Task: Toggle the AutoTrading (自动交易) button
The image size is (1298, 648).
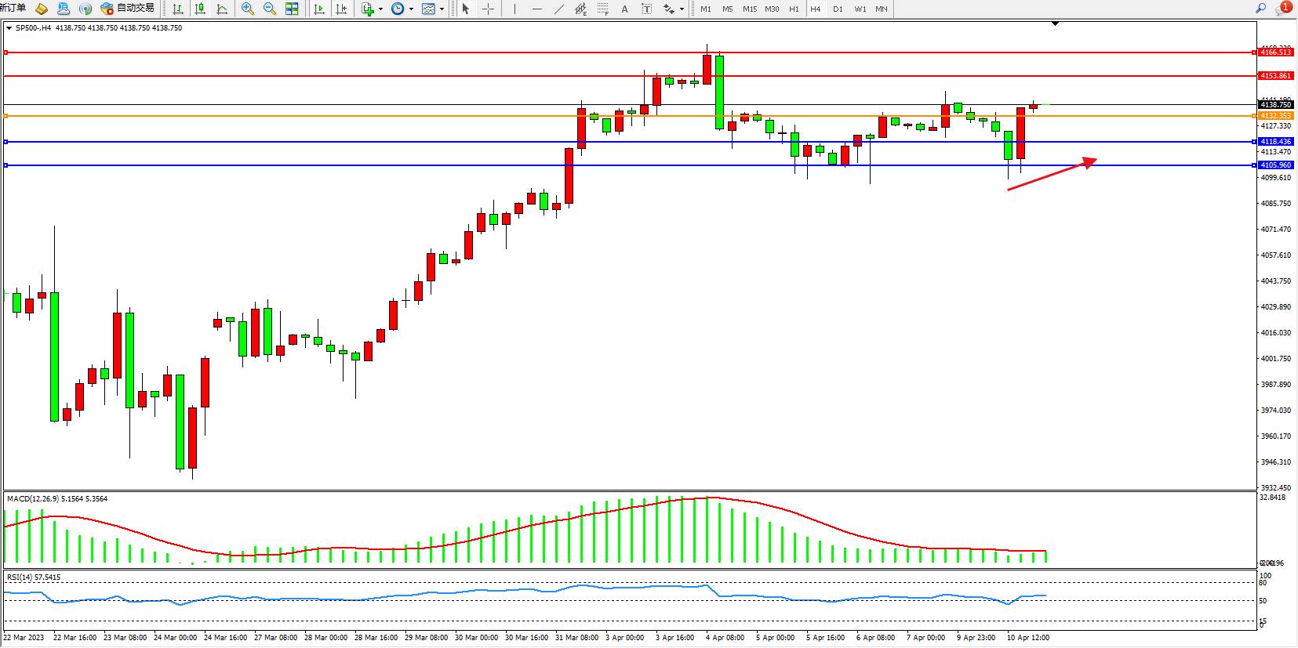Action: pos(128,9)
